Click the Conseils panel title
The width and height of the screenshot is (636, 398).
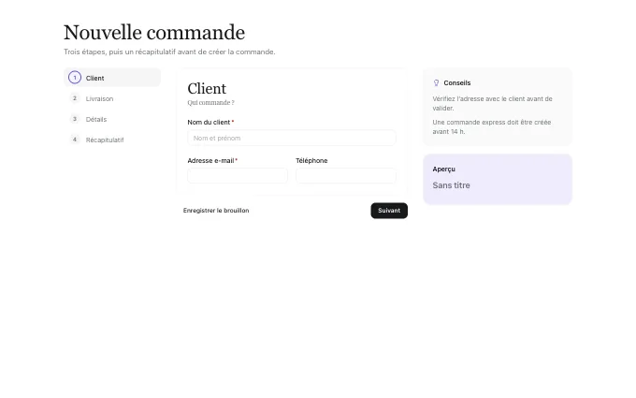(457, 82)
